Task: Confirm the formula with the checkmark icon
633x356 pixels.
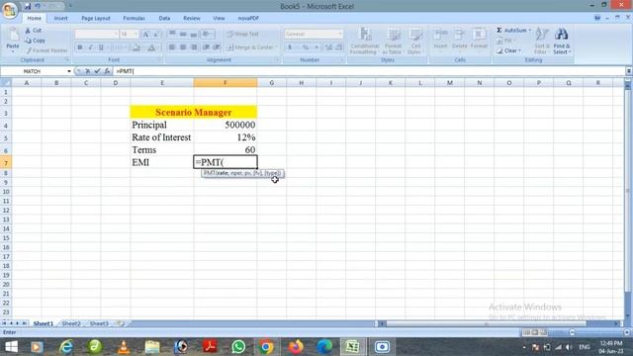Action: coord(97,71)
